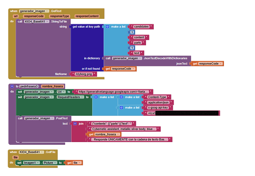Click the nombre_fraseia procedure parameter

tap(51, 86)
